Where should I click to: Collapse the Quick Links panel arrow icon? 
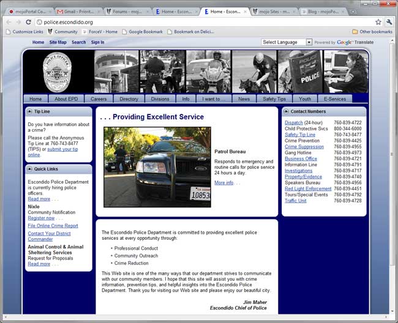(x=29, y=169)
